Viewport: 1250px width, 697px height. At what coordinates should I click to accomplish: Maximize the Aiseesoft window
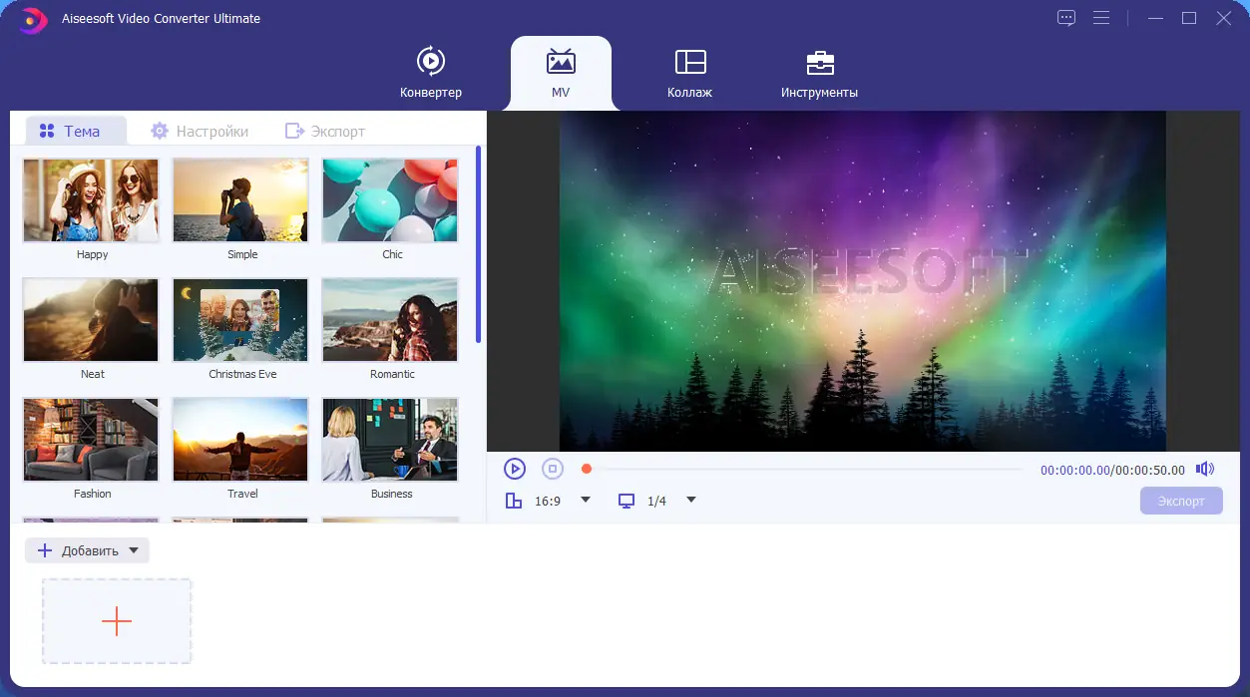[1189, 18]
